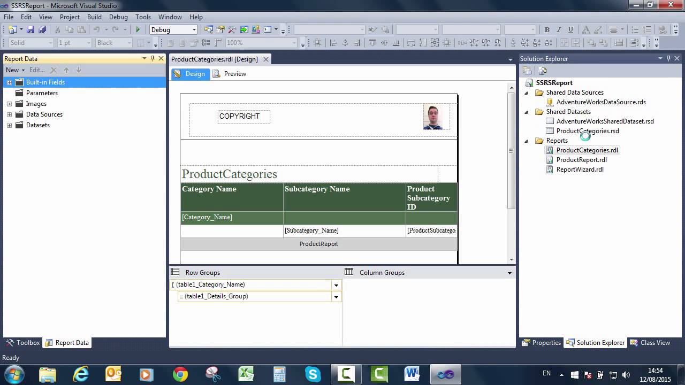Open the Project menu
685x385 pixels.
pyautogui.click(x=70, y=17)
